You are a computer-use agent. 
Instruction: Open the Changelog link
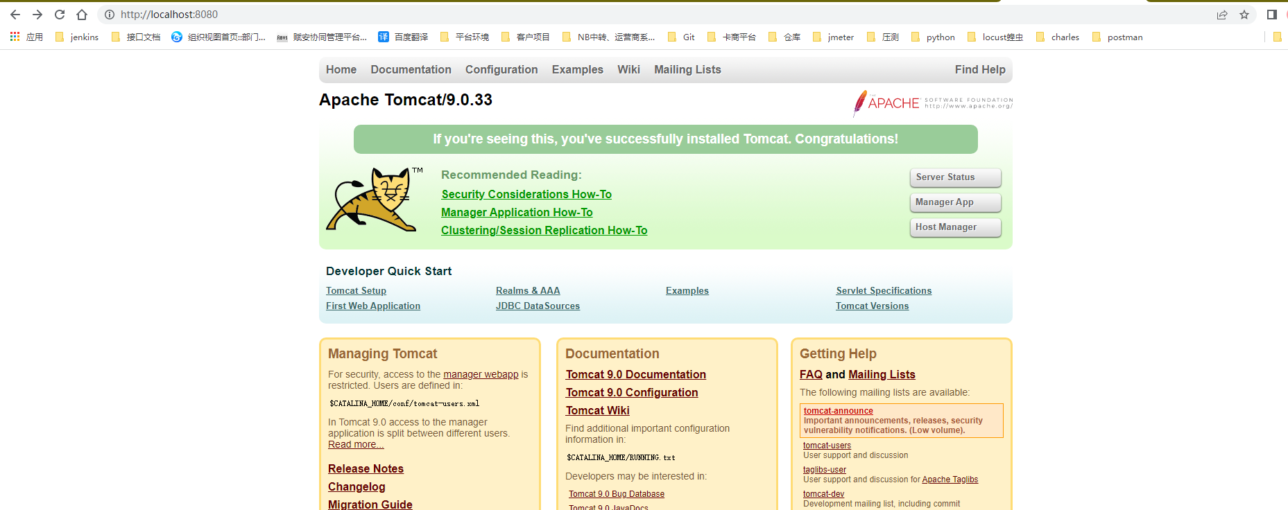click(x=357, y=486)
